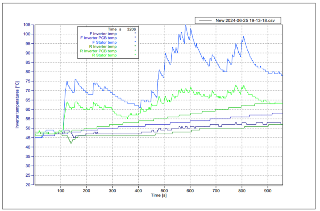The image size is (320, 211).
Task: Click the 500 tick label on x-axis
Action: (164, 191)
